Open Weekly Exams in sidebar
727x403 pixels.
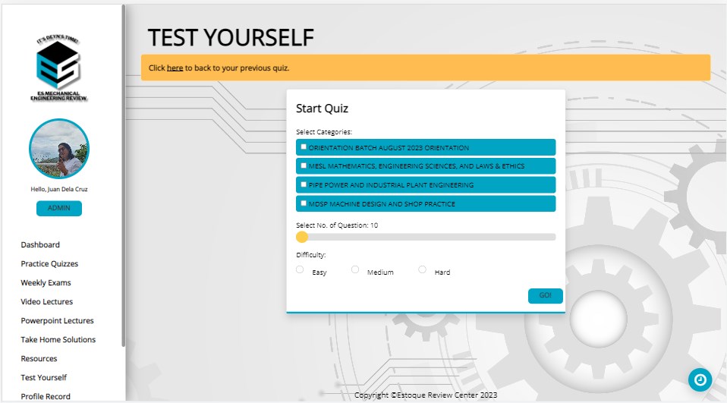coord(46,283)
